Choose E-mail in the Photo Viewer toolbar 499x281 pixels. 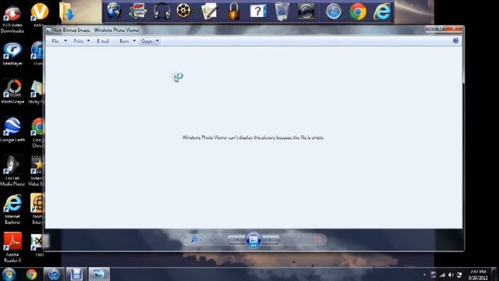point(103,41)
